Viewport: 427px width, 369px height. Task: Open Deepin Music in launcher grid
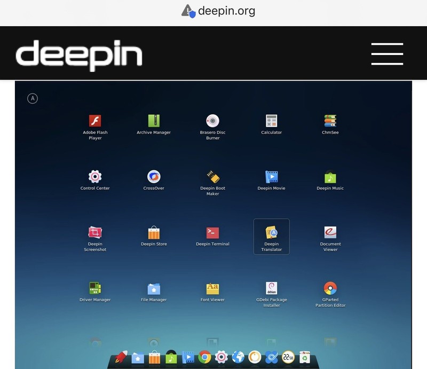coord(330,180)
